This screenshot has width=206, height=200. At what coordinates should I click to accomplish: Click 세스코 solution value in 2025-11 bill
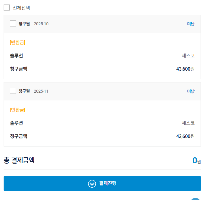coord(188,123)
